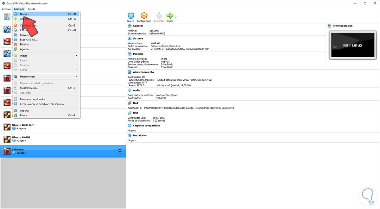Click the USB section icon
Screen dimensions: 380x209
click(x=130, y=113)
